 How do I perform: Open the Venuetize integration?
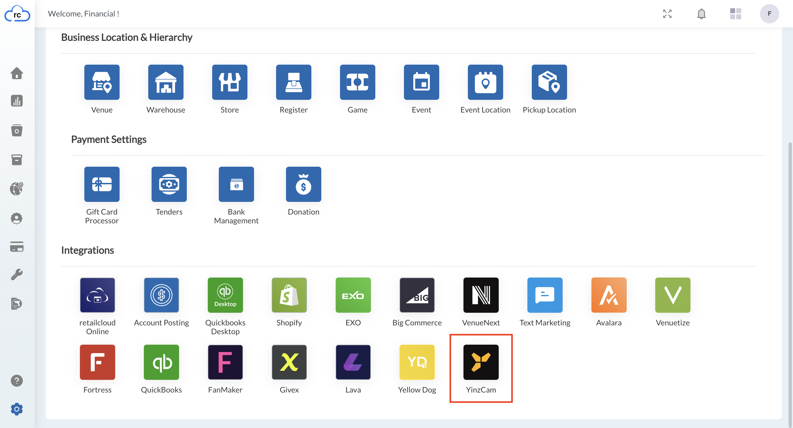[x=673, y=295]
